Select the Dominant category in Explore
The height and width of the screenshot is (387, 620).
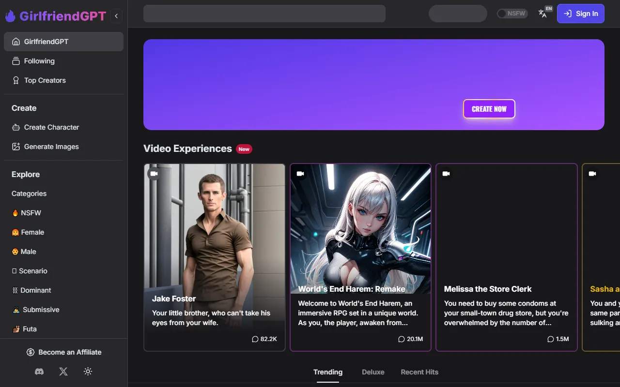tap(35, 290)
